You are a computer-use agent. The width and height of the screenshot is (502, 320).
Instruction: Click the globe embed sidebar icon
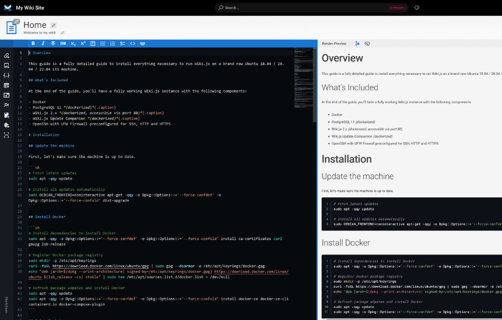click(6, 125)
